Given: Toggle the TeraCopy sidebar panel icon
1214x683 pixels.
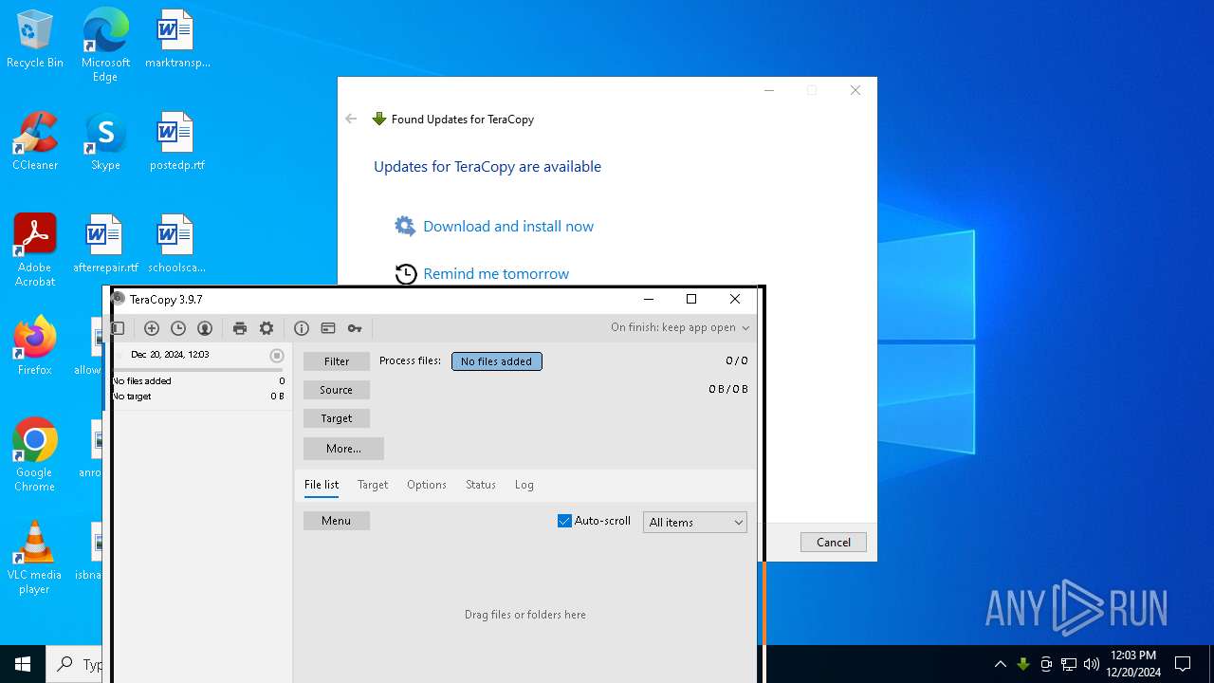Looking at the screenshot, I should click(119, 328).
